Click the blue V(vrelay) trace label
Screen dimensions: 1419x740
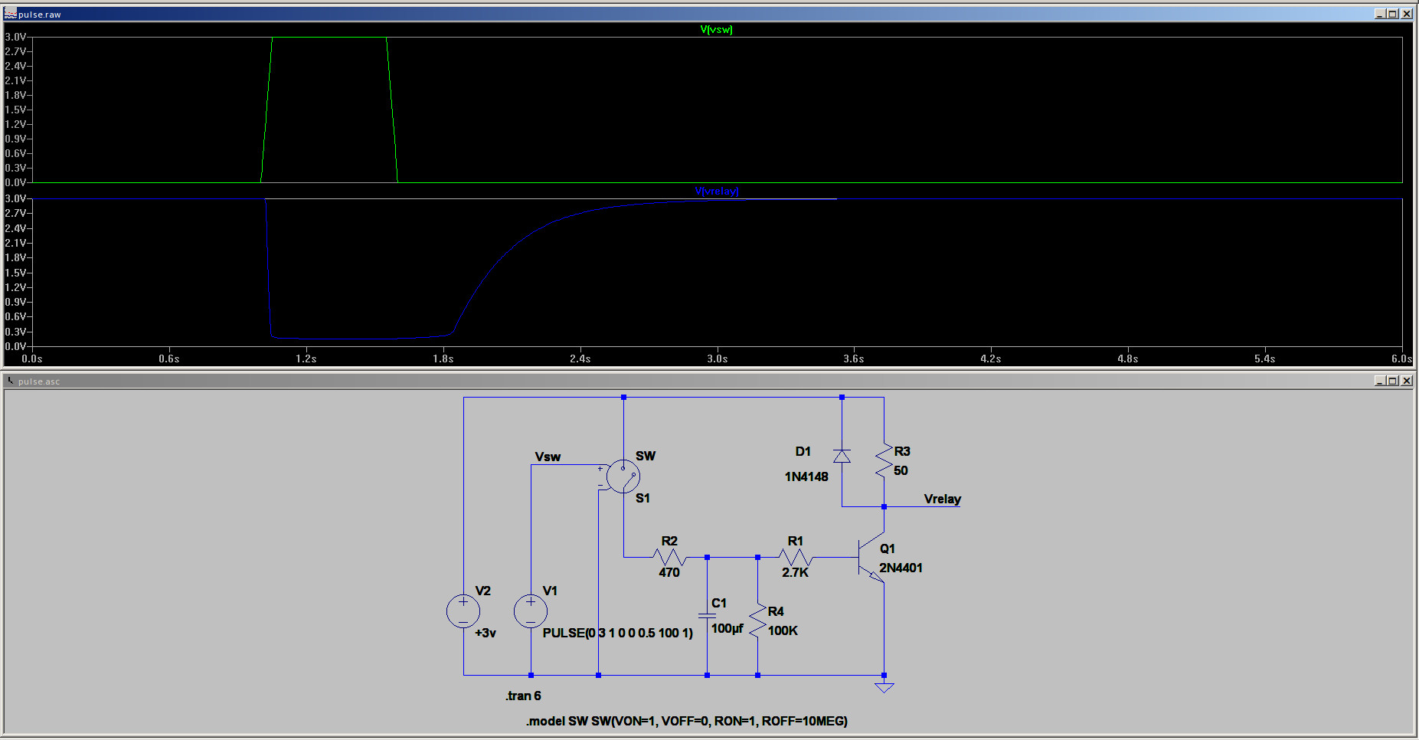tap(716, 192)
